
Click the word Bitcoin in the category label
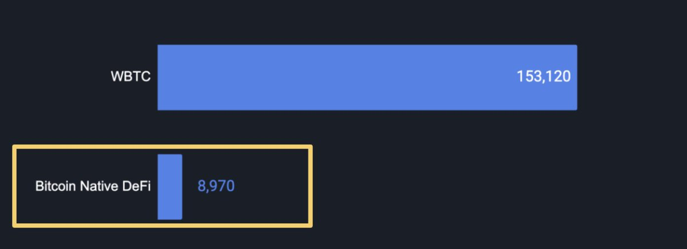point(56,187)
